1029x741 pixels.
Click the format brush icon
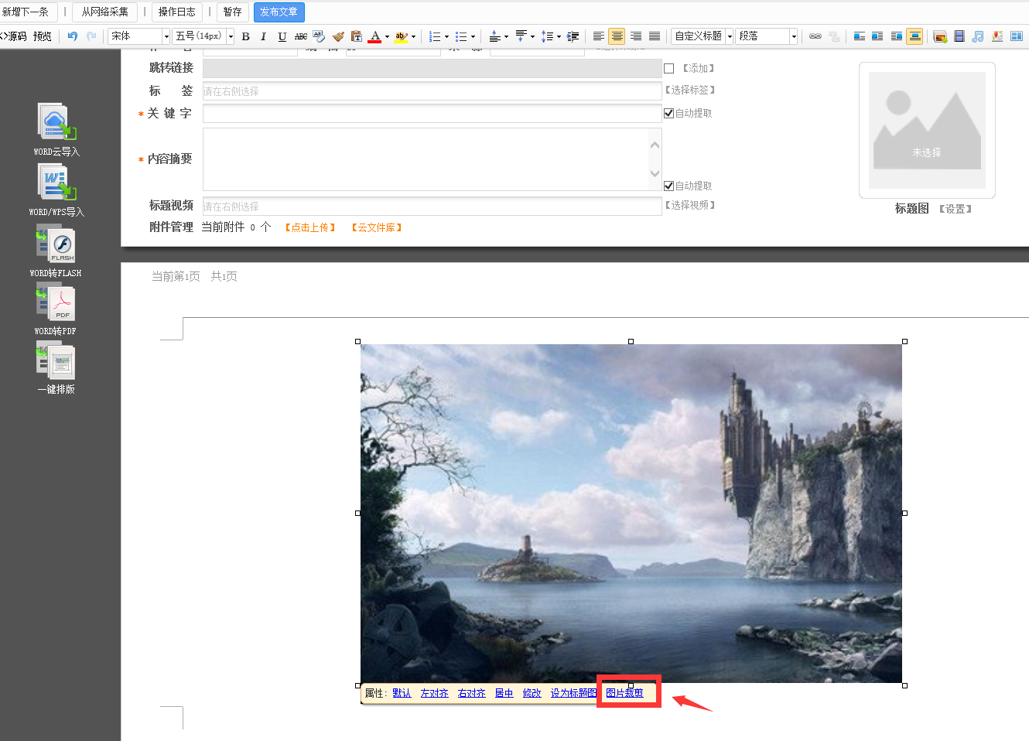[x=338, y=36]
